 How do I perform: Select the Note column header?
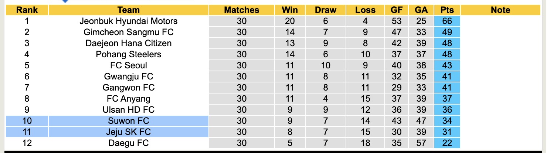tap(500, 10)
